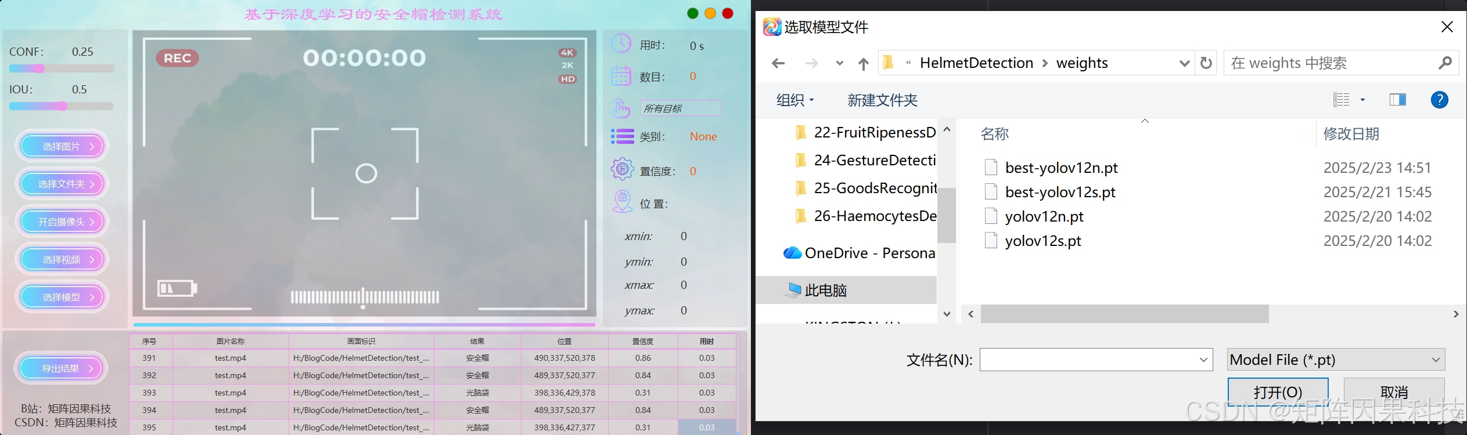Image resolution: width=1467 pixels, height=435 pixels.
Task: Sort by 修改日期 column header
Action: (1351, 134)
